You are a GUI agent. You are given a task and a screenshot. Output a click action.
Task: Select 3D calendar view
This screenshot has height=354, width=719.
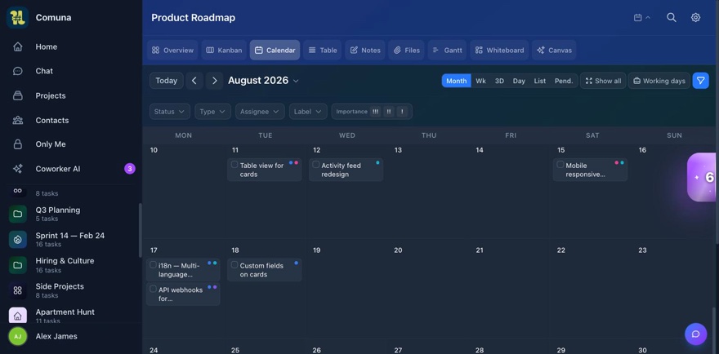[x=499, y=81]
